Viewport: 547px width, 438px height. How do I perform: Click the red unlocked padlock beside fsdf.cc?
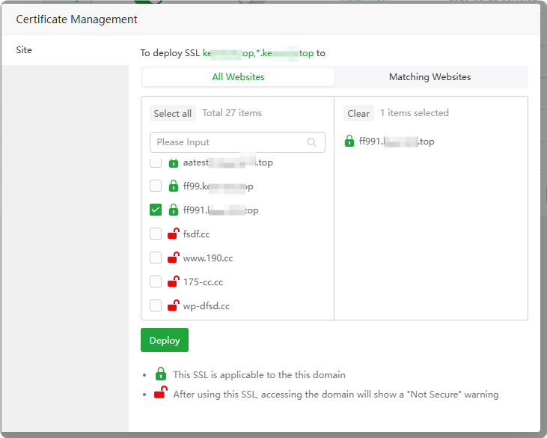(x=173, y=234)
